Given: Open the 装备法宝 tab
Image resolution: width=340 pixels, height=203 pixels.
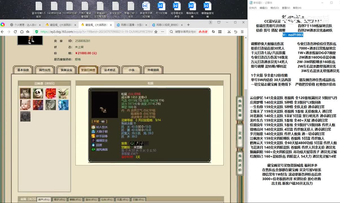Looking at the screenshot, I should [66, 70].
